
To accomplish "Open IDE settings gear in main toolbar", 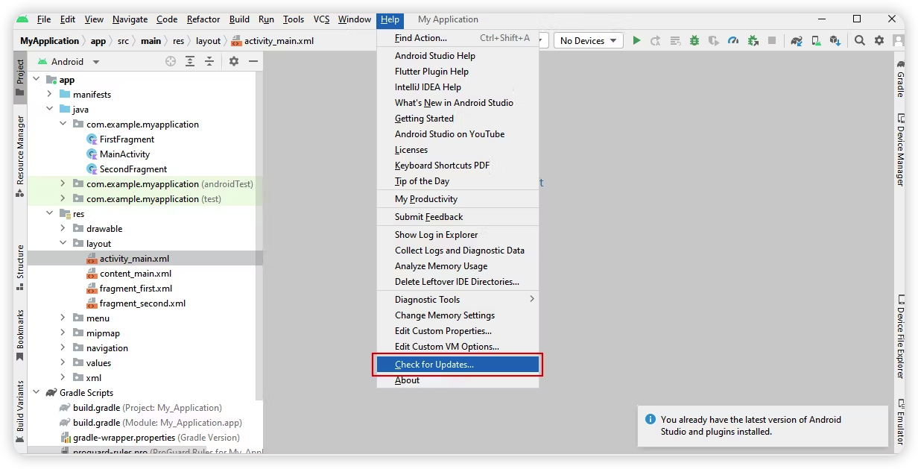I will (x=879, y=41).
